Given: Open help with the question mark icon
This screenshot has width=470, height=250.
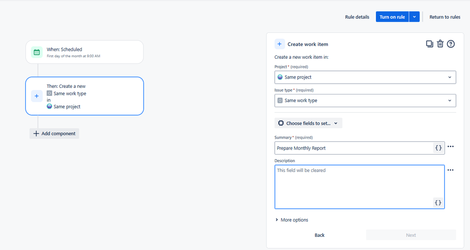Looking at the screenshot, I should click(x=451, y=44).
